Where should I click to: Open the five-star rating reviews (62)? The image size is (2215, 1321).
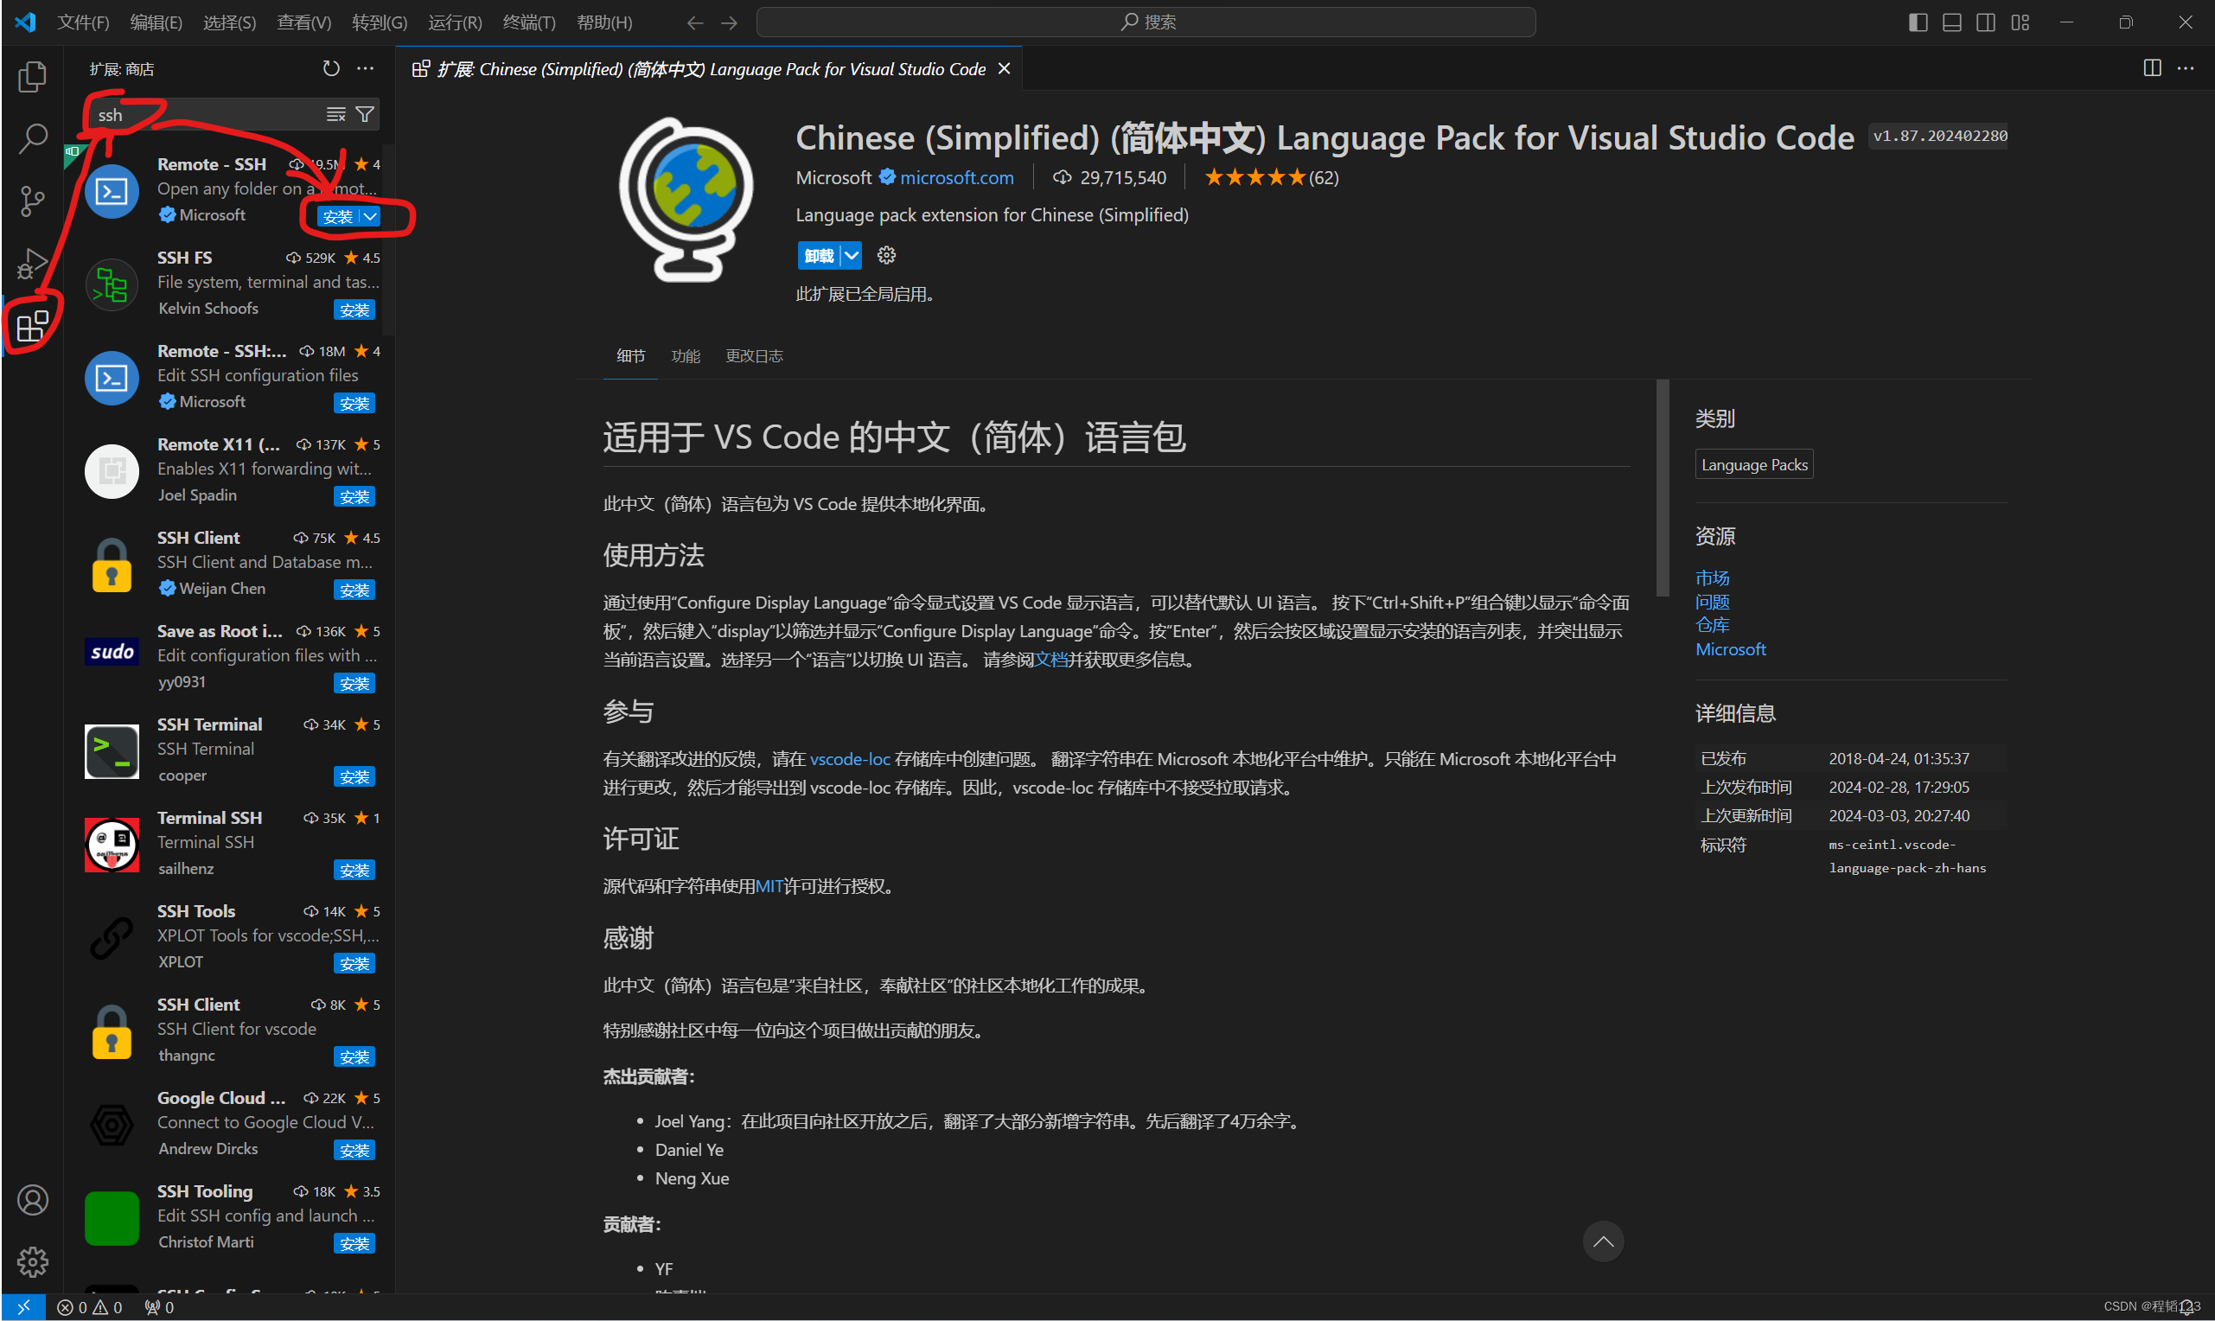tap(1272, 177)
